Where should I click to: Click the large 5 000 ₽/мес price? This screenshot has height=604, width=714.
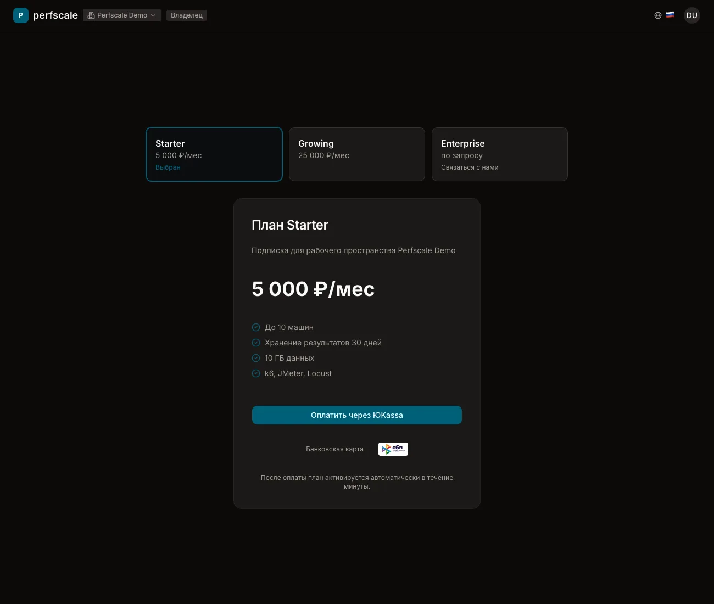[x=313, y=289]
